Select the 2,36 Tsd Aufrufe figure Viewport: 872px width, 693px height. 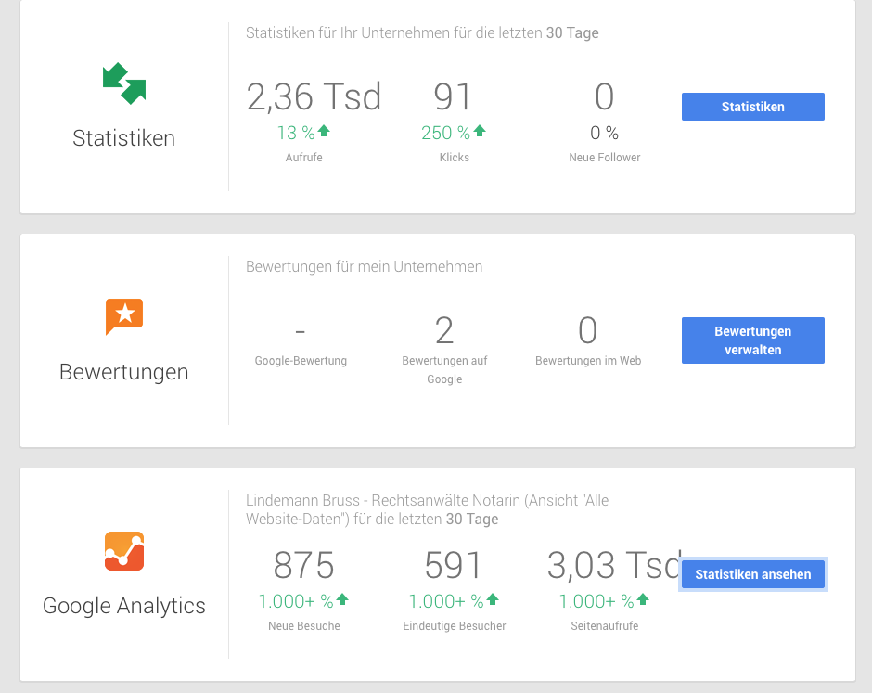[x=314, y=96]
